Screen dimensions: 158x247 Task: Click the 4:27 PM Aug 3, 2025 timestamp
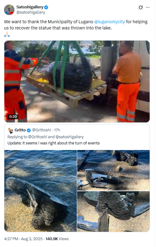click(23, 239)
